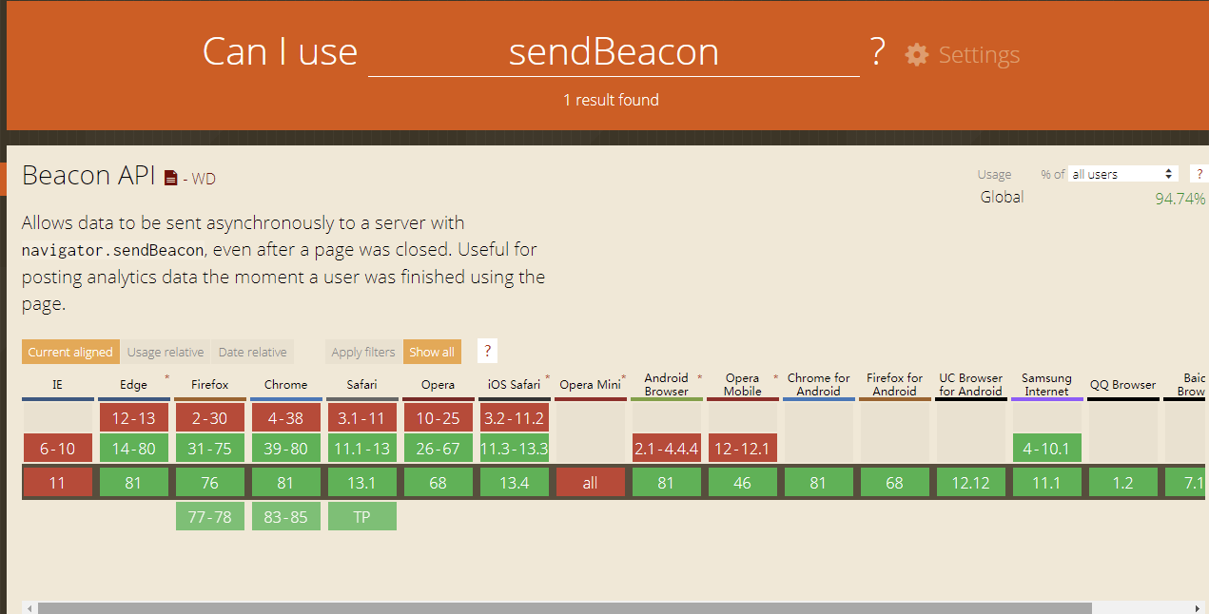Click the Can I use site title
The width and height of the screenshot is (1209, 614).
(280, 52)
